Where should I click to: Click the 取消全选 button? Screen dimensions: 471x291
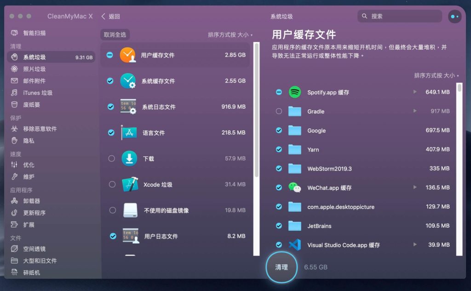click(115, 35)
